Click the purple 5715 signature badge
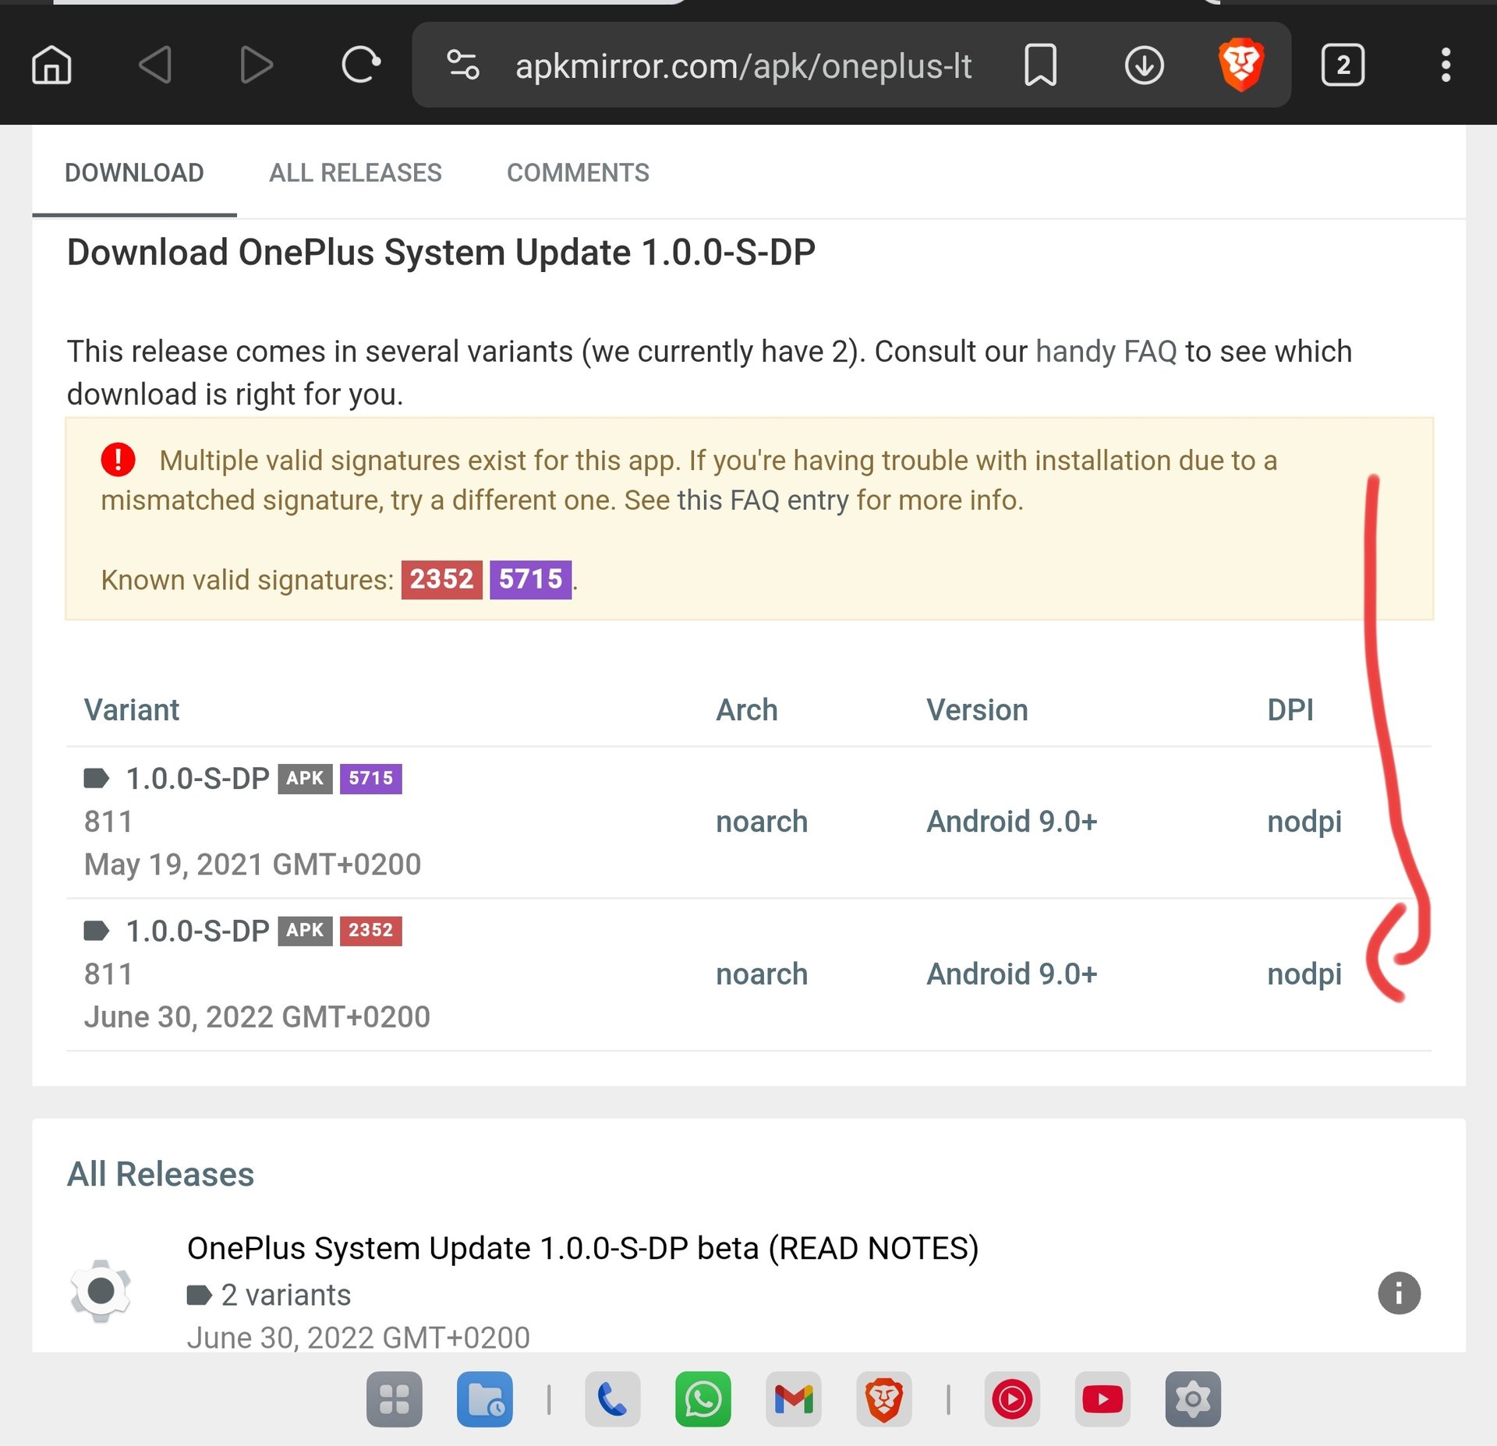The height and width of the screenshot is (1446, 1497). [530, 579]
